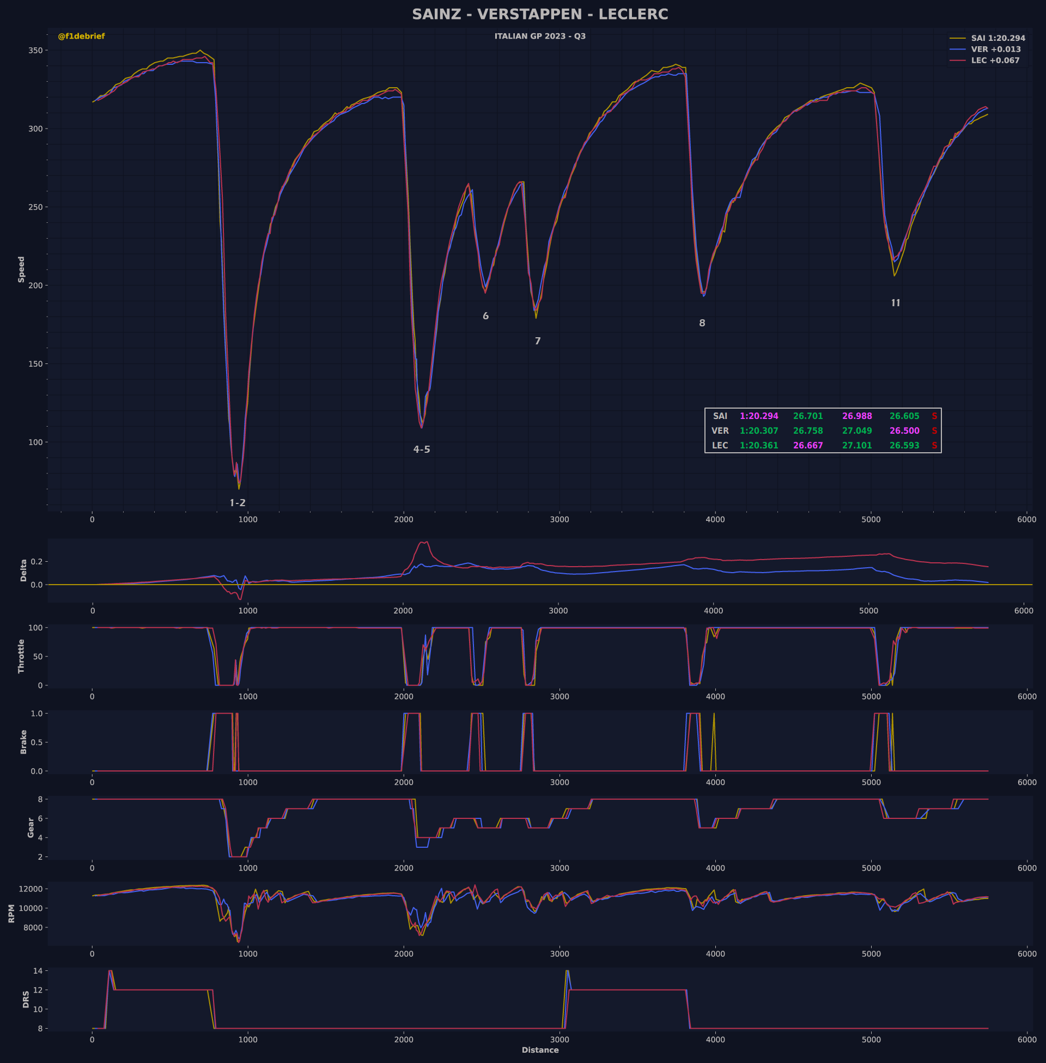The image size is (1046, 1063).
Task: Click the 350 tick on the Speed axis
Action: tap(35, 51)
